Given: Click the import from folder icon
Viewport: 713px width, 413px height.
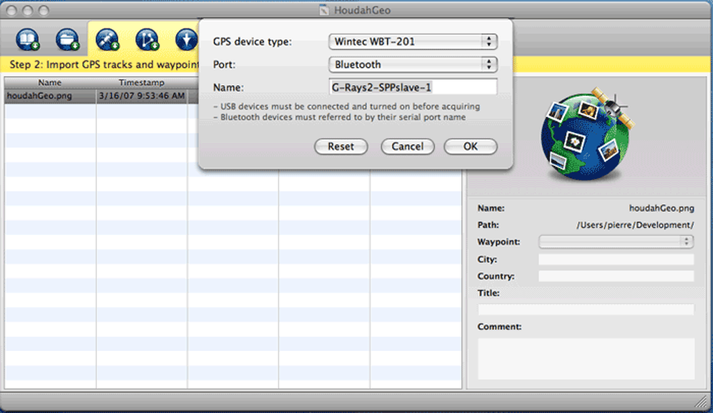Looking at the screenshot, I should (67, 39).
